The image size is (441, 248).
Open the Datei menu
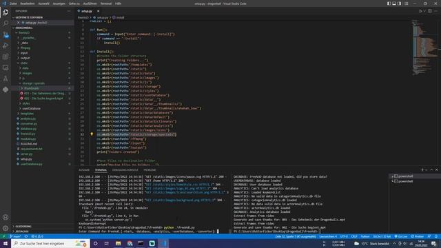click(x=13, y=3)
